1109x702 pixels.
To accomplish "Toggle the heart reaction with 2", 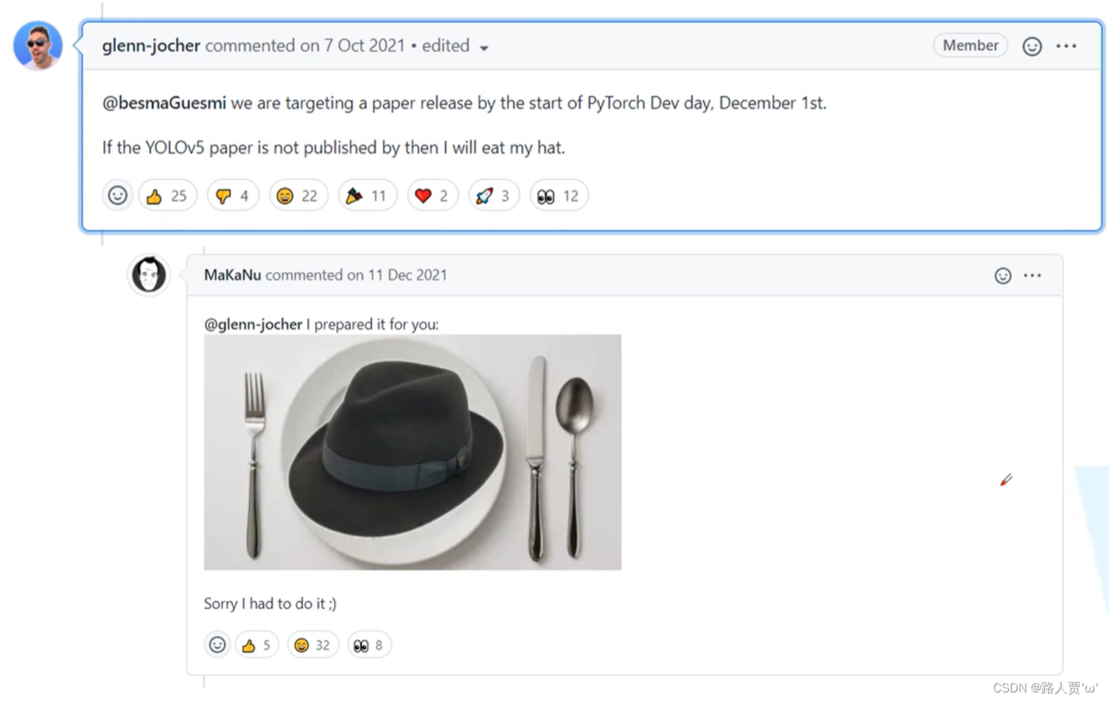I will (x=433, y=195).
